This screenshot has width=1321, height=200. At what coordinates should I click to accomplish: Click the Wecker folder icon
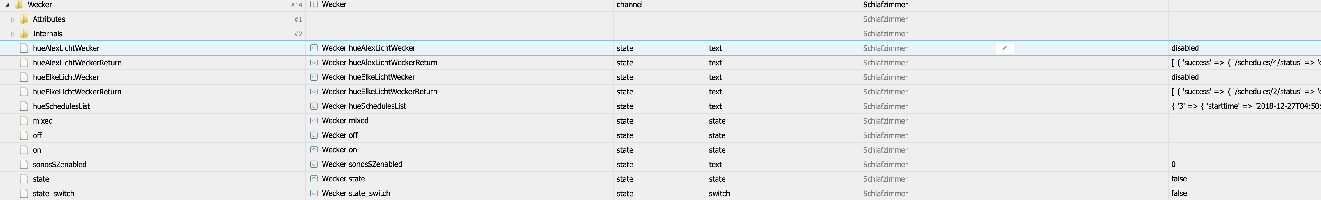[x=19, y=5]
